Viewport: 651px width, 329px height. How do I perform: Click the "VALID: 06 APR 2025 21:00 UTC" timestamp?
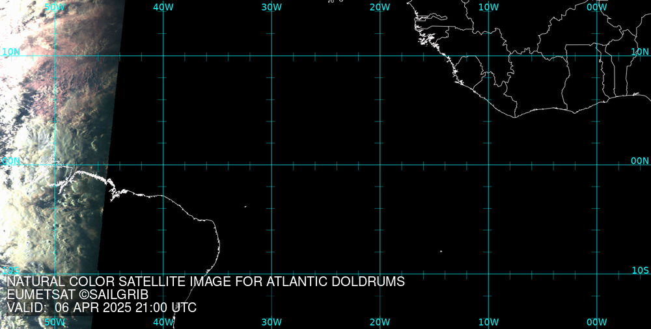[102, 308]
